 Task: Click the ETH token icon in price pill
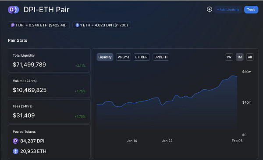click(x=77, y=25)
